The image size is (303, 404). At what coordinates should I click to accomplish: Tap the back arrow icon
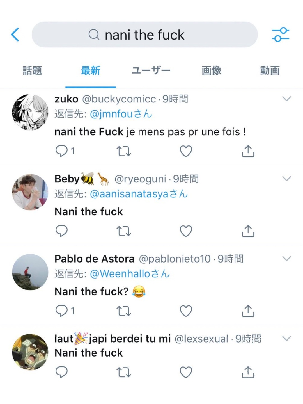coord(15,35)
